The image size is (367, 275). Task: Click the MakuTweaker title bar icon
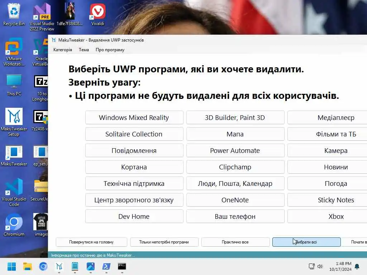54,40
